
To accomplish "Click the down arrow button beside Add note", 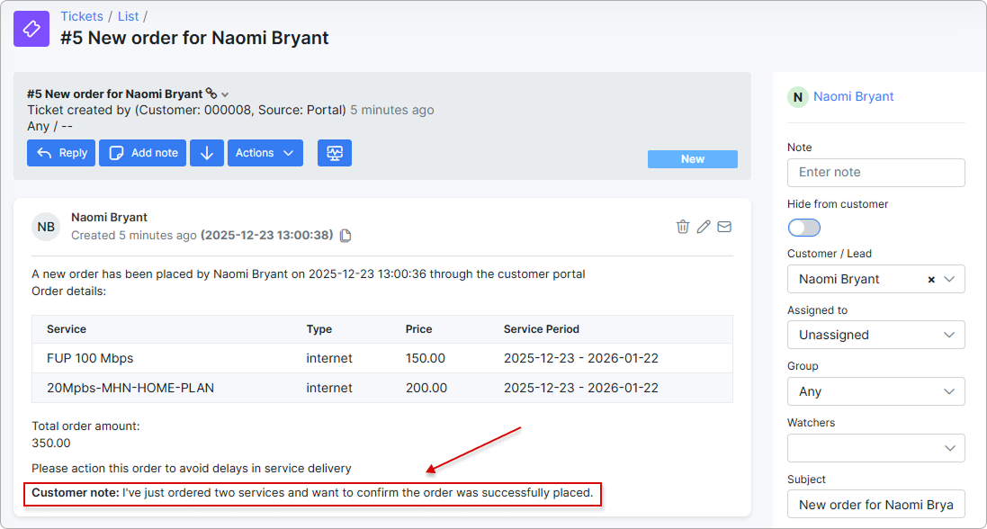I will point(207,153).
